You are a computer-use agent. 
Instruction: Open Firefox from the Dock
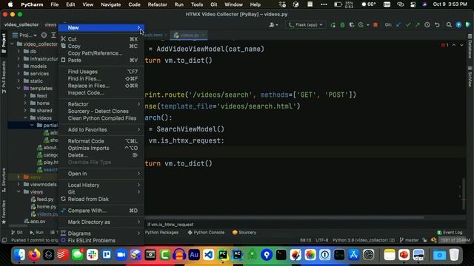pyautogui.click(x=34, y=255)
